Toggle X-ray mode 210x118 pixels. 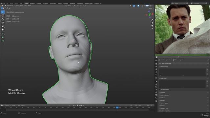click(143, 6)
